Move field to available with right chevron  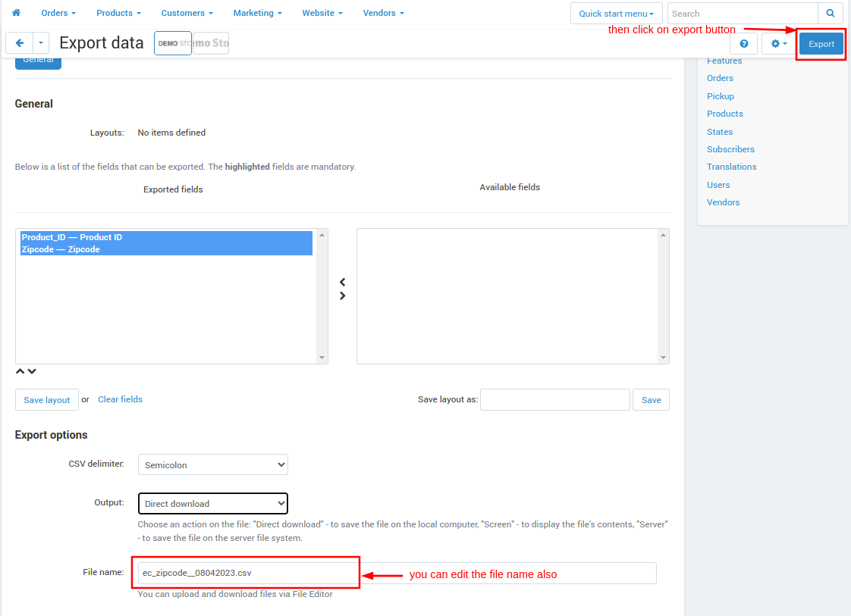pyautogui.click(x=343, y=296)
